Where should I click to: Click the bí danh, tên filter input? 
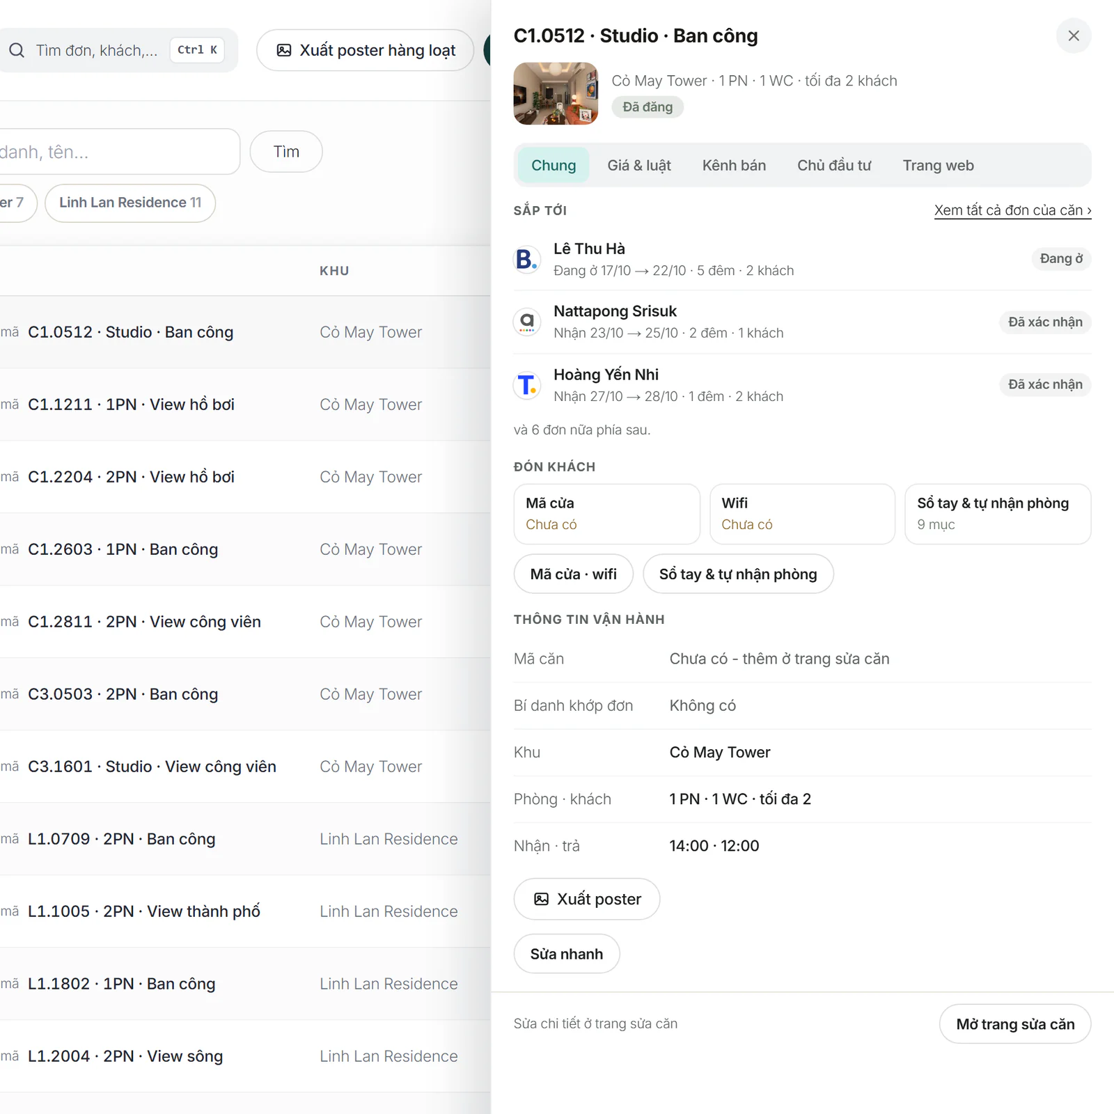(x=120, y=152)
